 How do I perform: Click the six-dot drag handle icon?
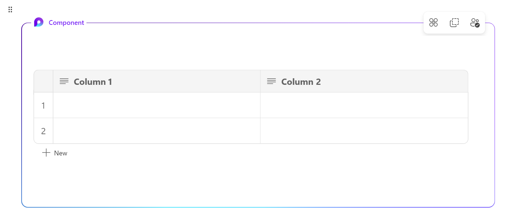point(10,10)
